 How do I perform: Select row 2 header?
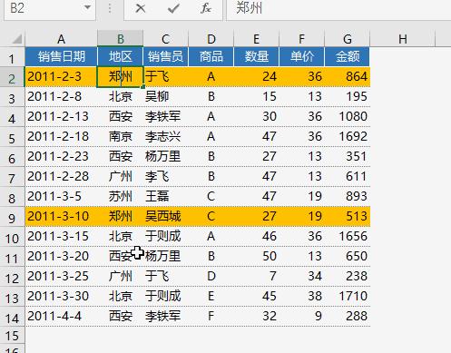click(x=12, y=78)
